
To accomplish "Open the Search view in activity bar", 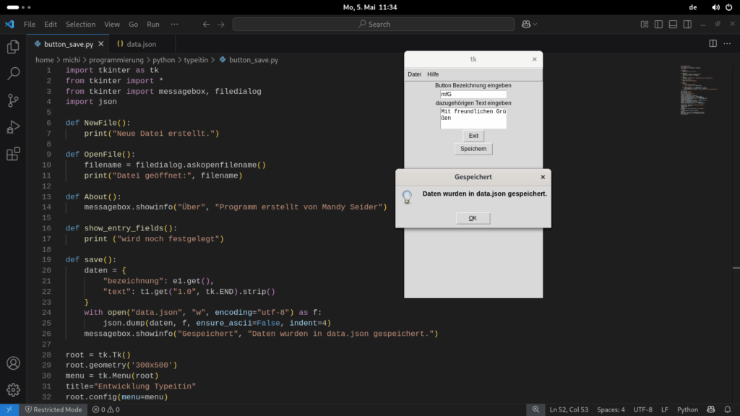I will coord(13,74).
